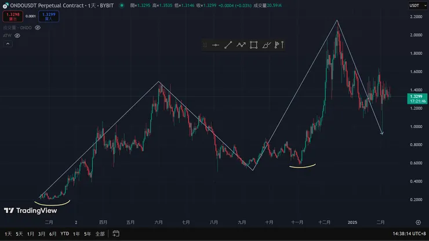Click the 十二月 time axis label

click(x=325, y=222)
